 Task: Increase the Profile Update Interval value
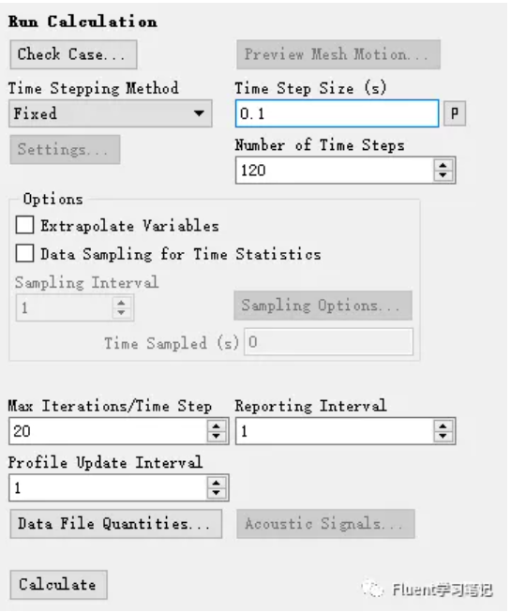point(216,483)
